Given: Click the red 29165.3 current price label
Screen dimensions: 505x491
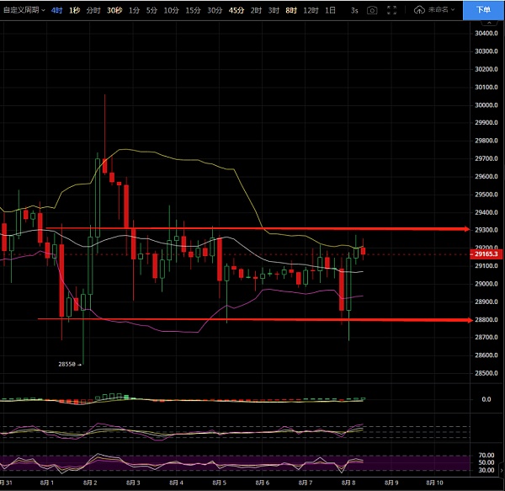Looking at the screenshot, I should click(485, 253).
